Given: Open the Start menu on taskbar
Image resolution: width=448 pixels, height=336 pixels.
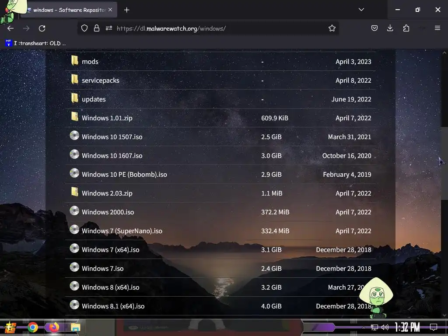Looking at the screenshot, I should click(10, 327).
